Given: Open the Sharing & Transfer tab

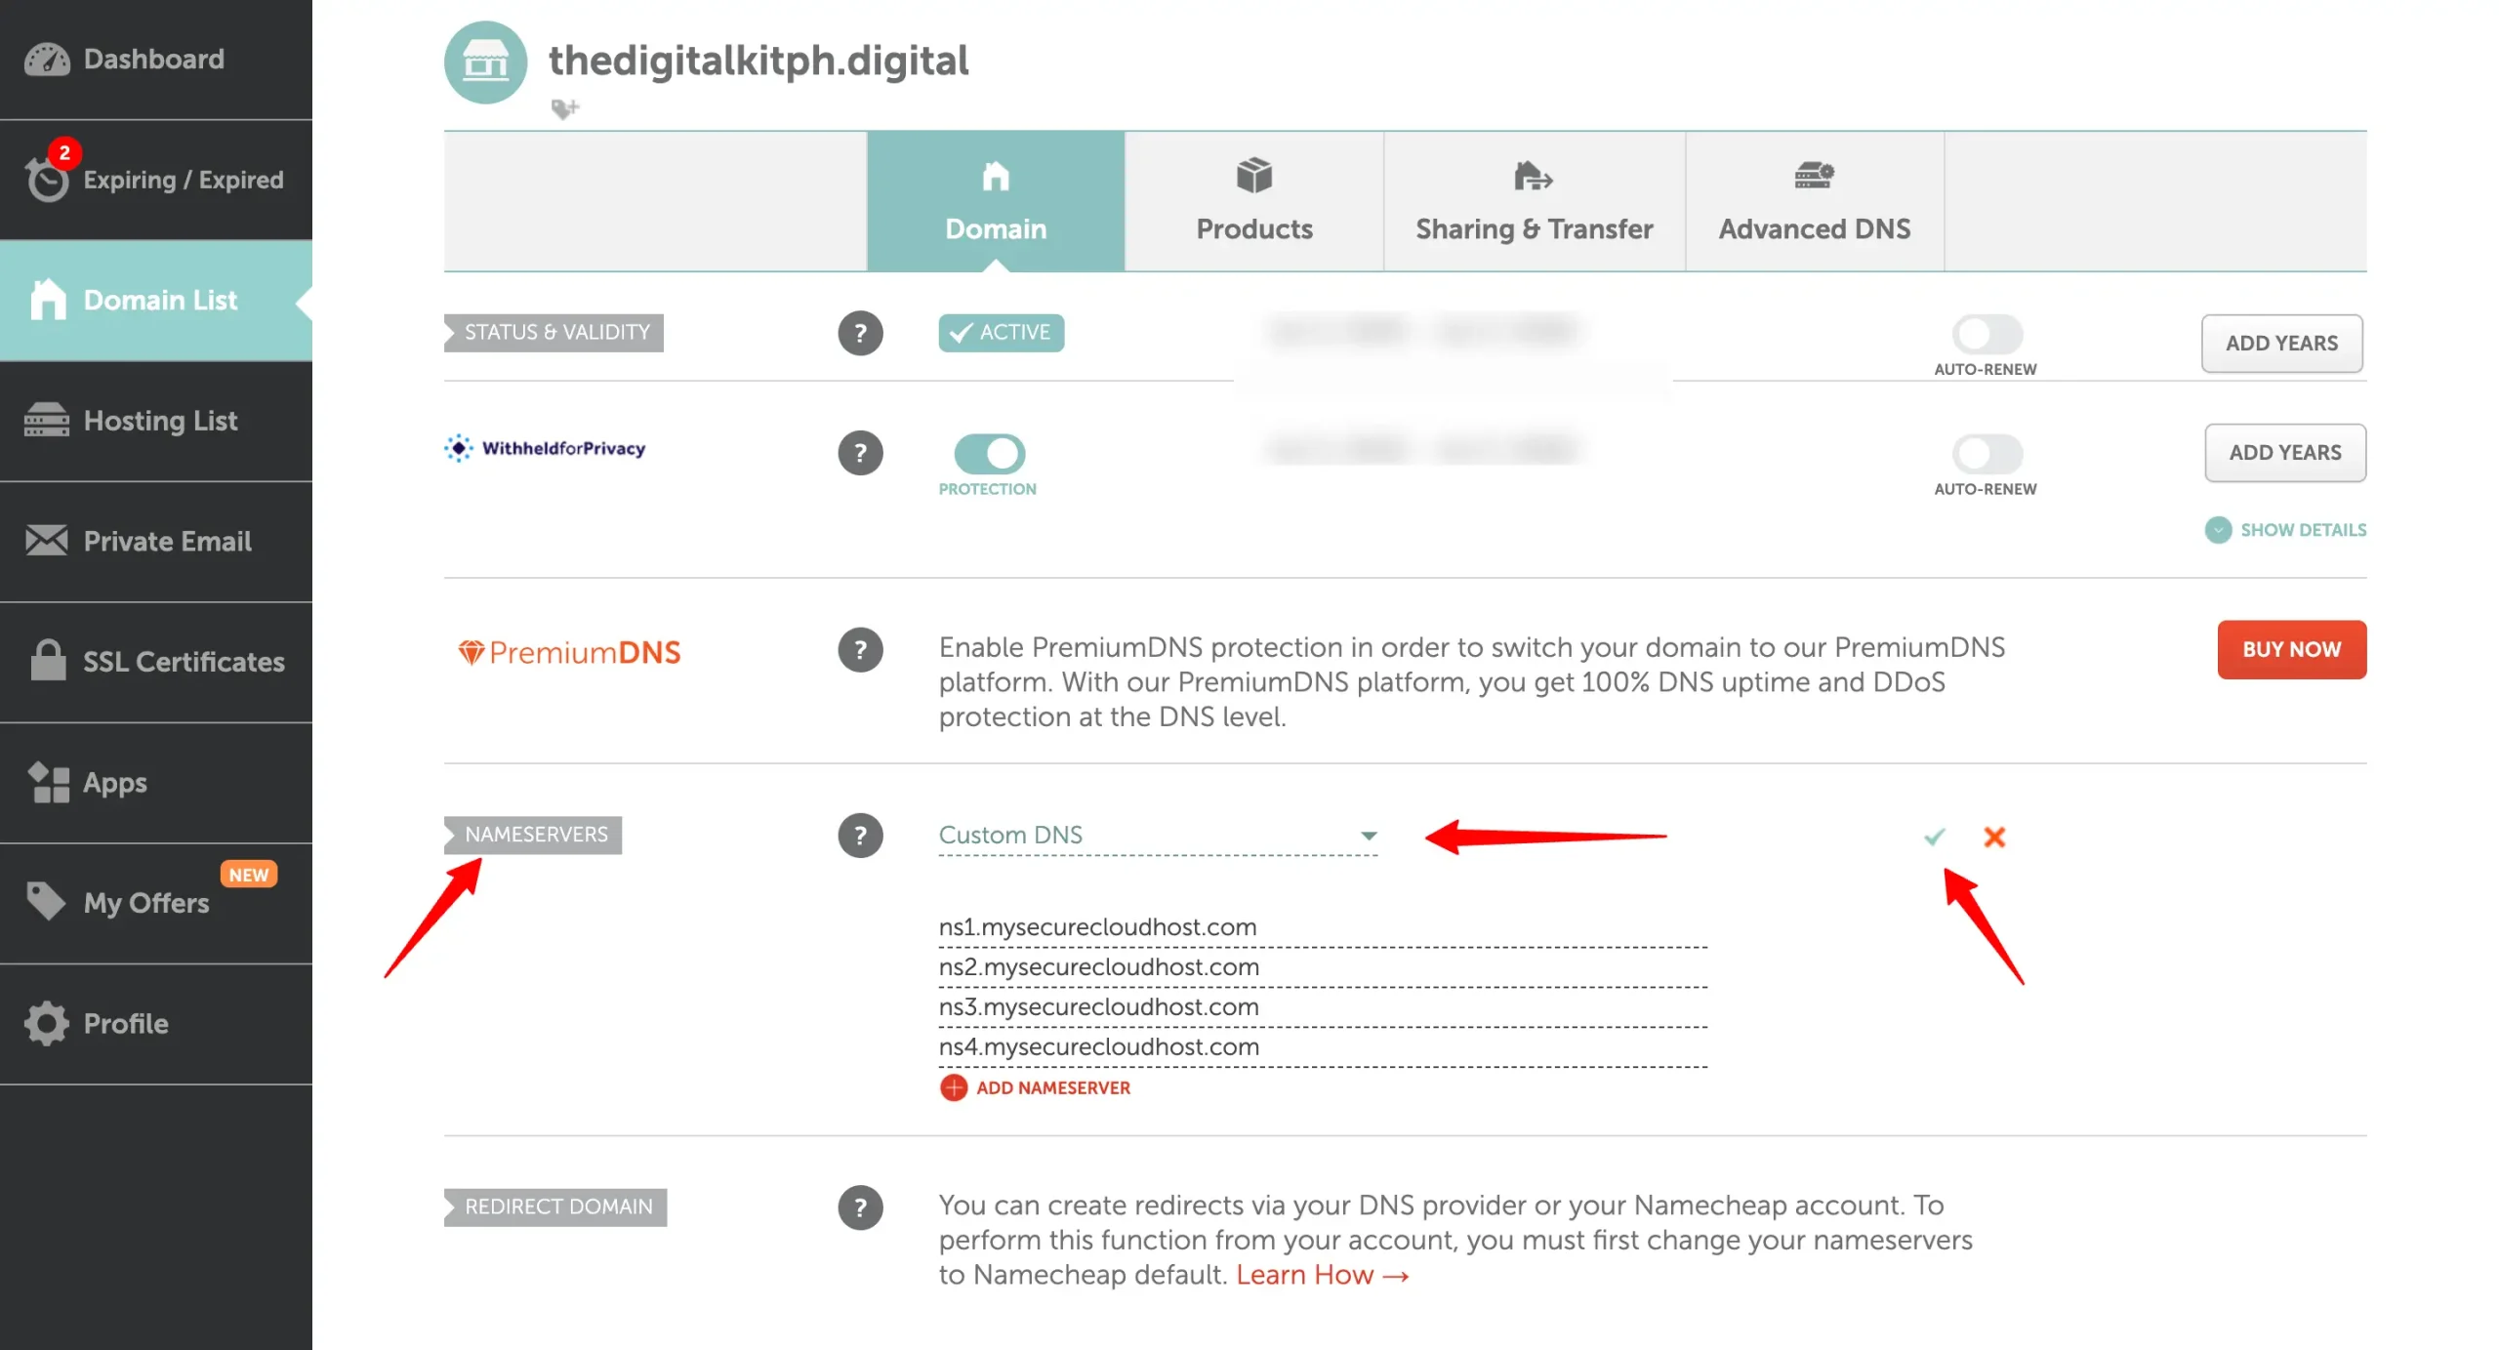Looking at the screenshot, I should [1535, 201].
